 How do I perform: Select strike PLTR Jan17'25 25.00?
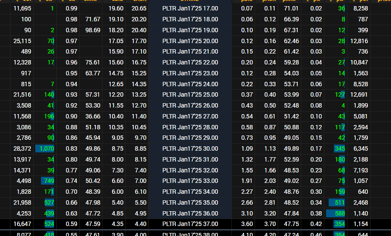click(x=190, y=94)
